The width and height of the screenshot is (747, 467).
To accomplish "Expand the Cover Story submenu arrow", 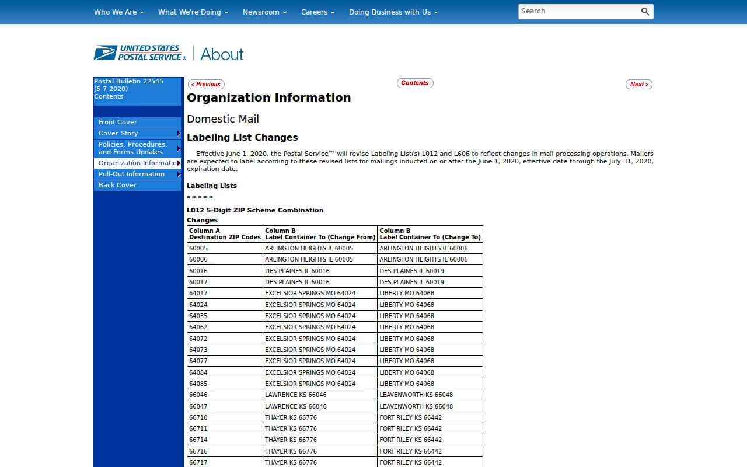I will tap(179, 134).
